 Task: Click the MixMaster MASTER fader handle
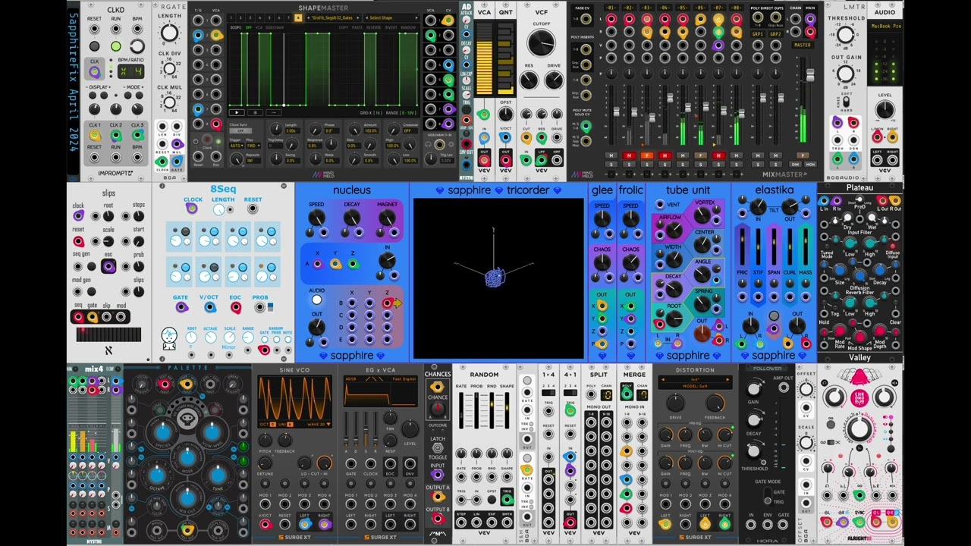[x=810, y=75]
